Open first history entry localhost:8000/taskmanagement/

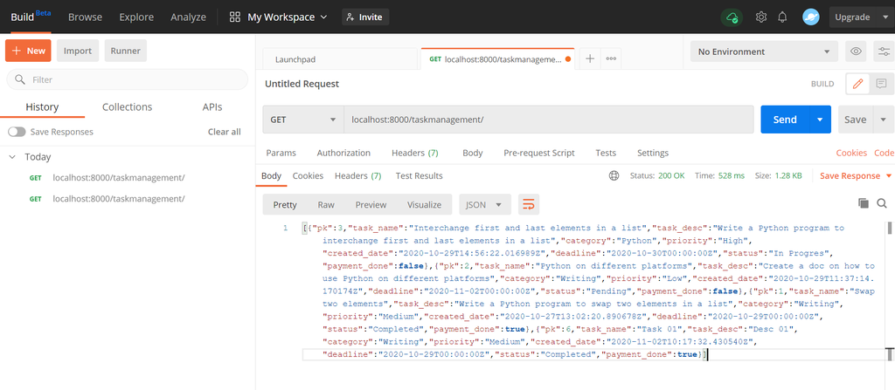119,177
